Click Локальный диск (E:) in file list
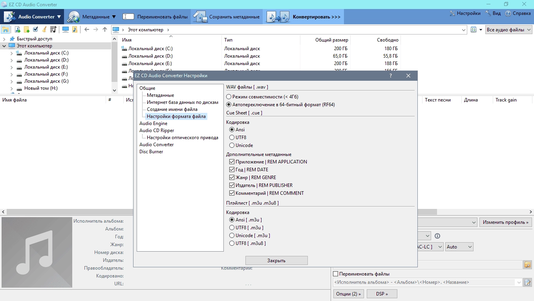Image resolution: width=534 pixels, height=301 pixels. point(150,63)
